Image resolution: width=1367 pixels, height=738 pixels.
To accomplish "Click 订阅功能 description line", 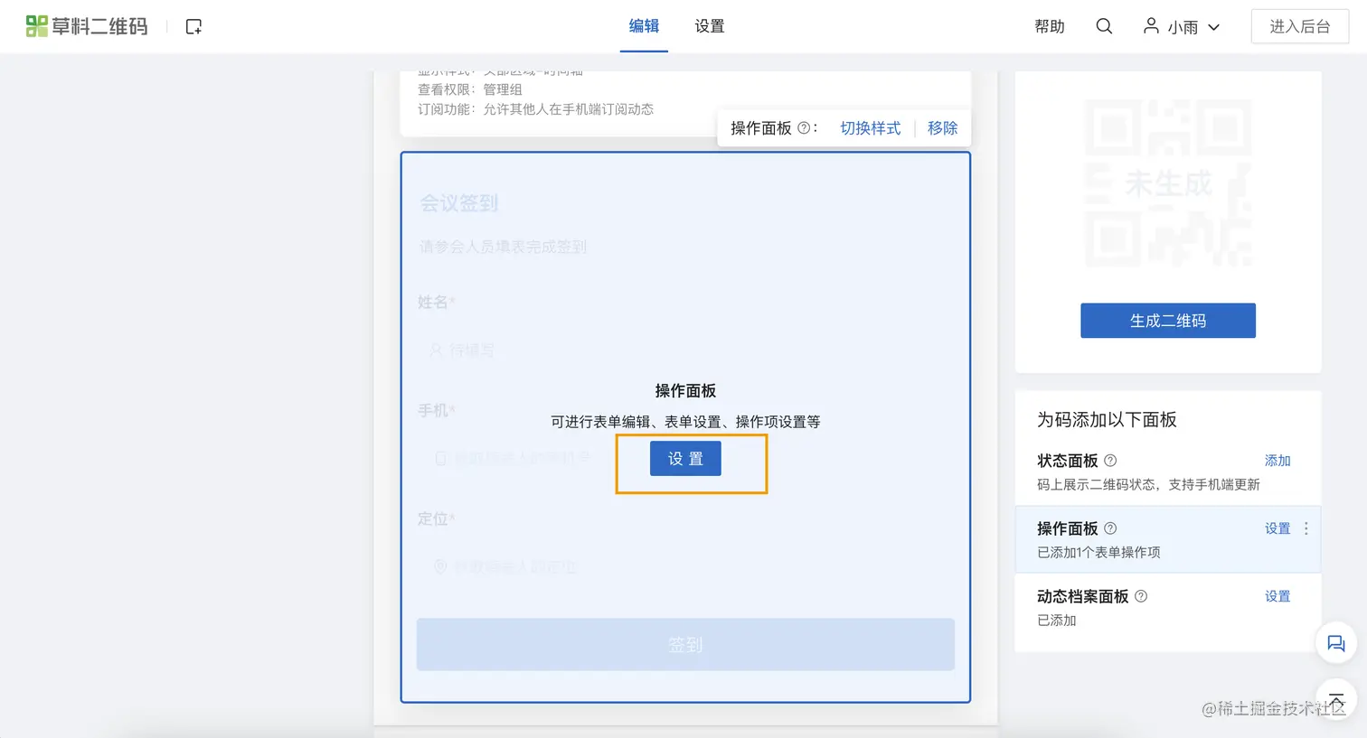I will point(535,109).
